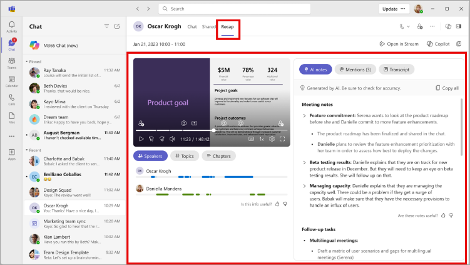The height and width of the screenshot is (265, 470).
Task: Select the AI notes tab
Action: point(315,70)
